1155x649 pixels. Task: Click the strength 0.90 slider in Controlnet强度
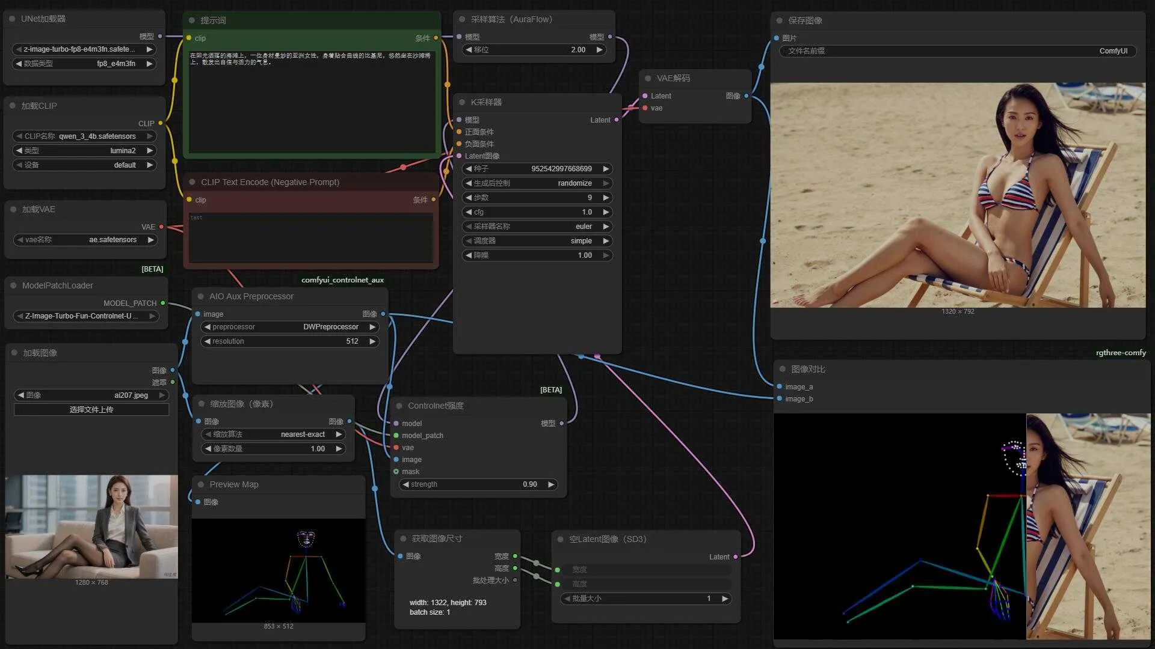point(478,484)
